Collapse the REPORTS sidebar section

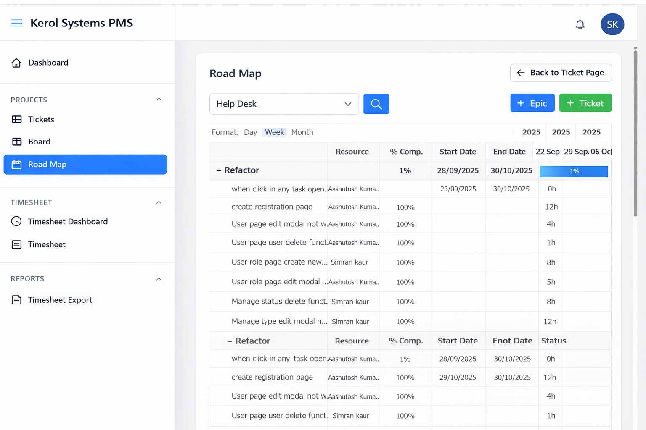(x=159, y=279)
